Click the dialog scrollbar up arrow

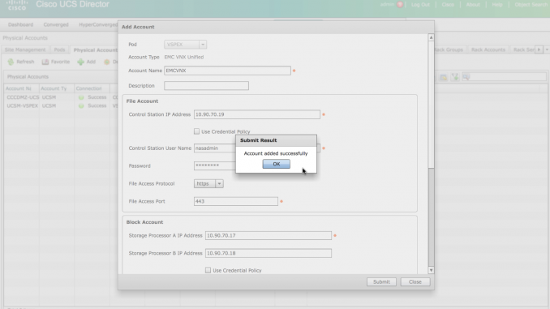click(x=431, y=37)
